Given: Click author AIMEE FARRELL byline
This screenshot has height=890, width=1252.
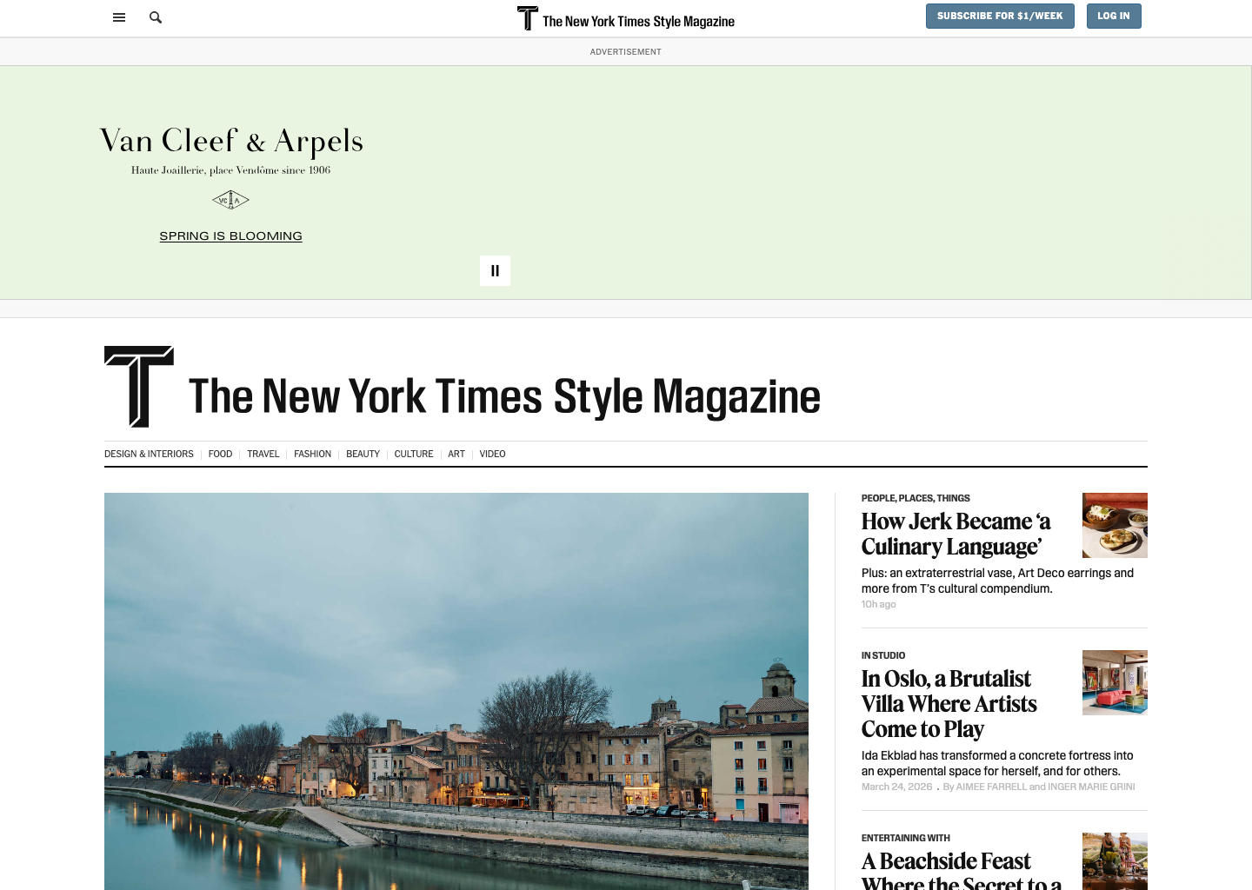Looking at the screenshot, I should click(991, 787).
